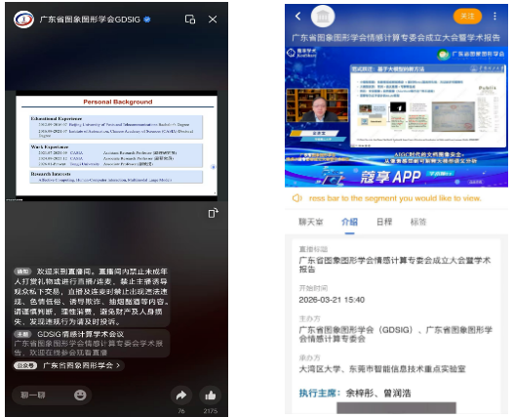Go back using the left chevron arrow
513x417 pixels.
(x=297, y=16)
